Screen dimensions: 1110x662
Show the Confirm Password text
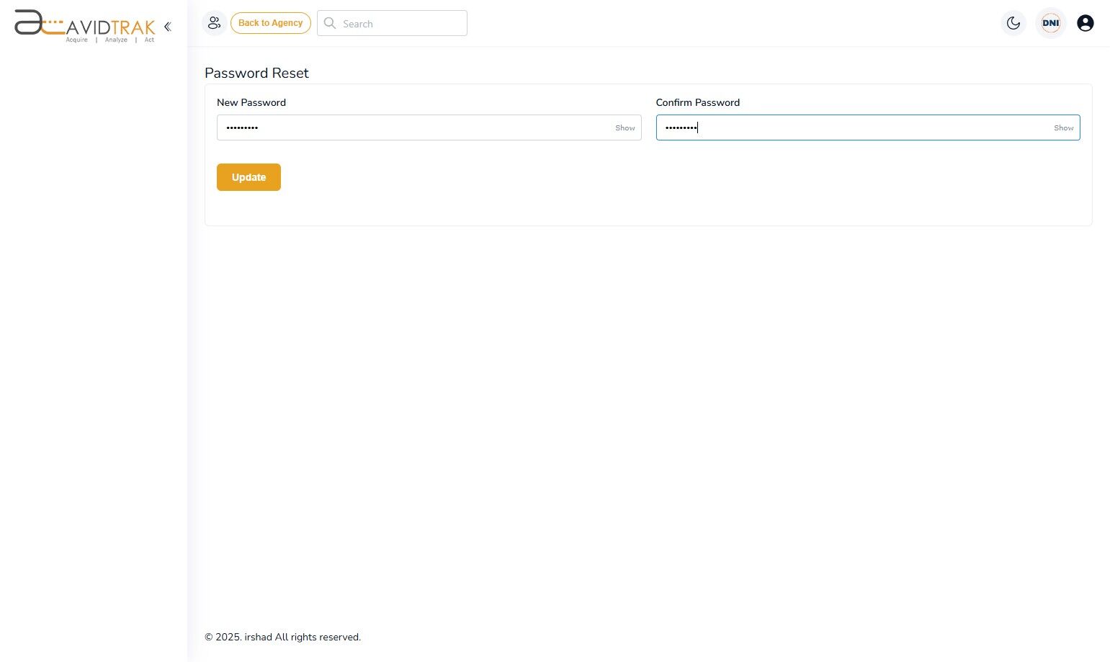(x=1063, y=128)
